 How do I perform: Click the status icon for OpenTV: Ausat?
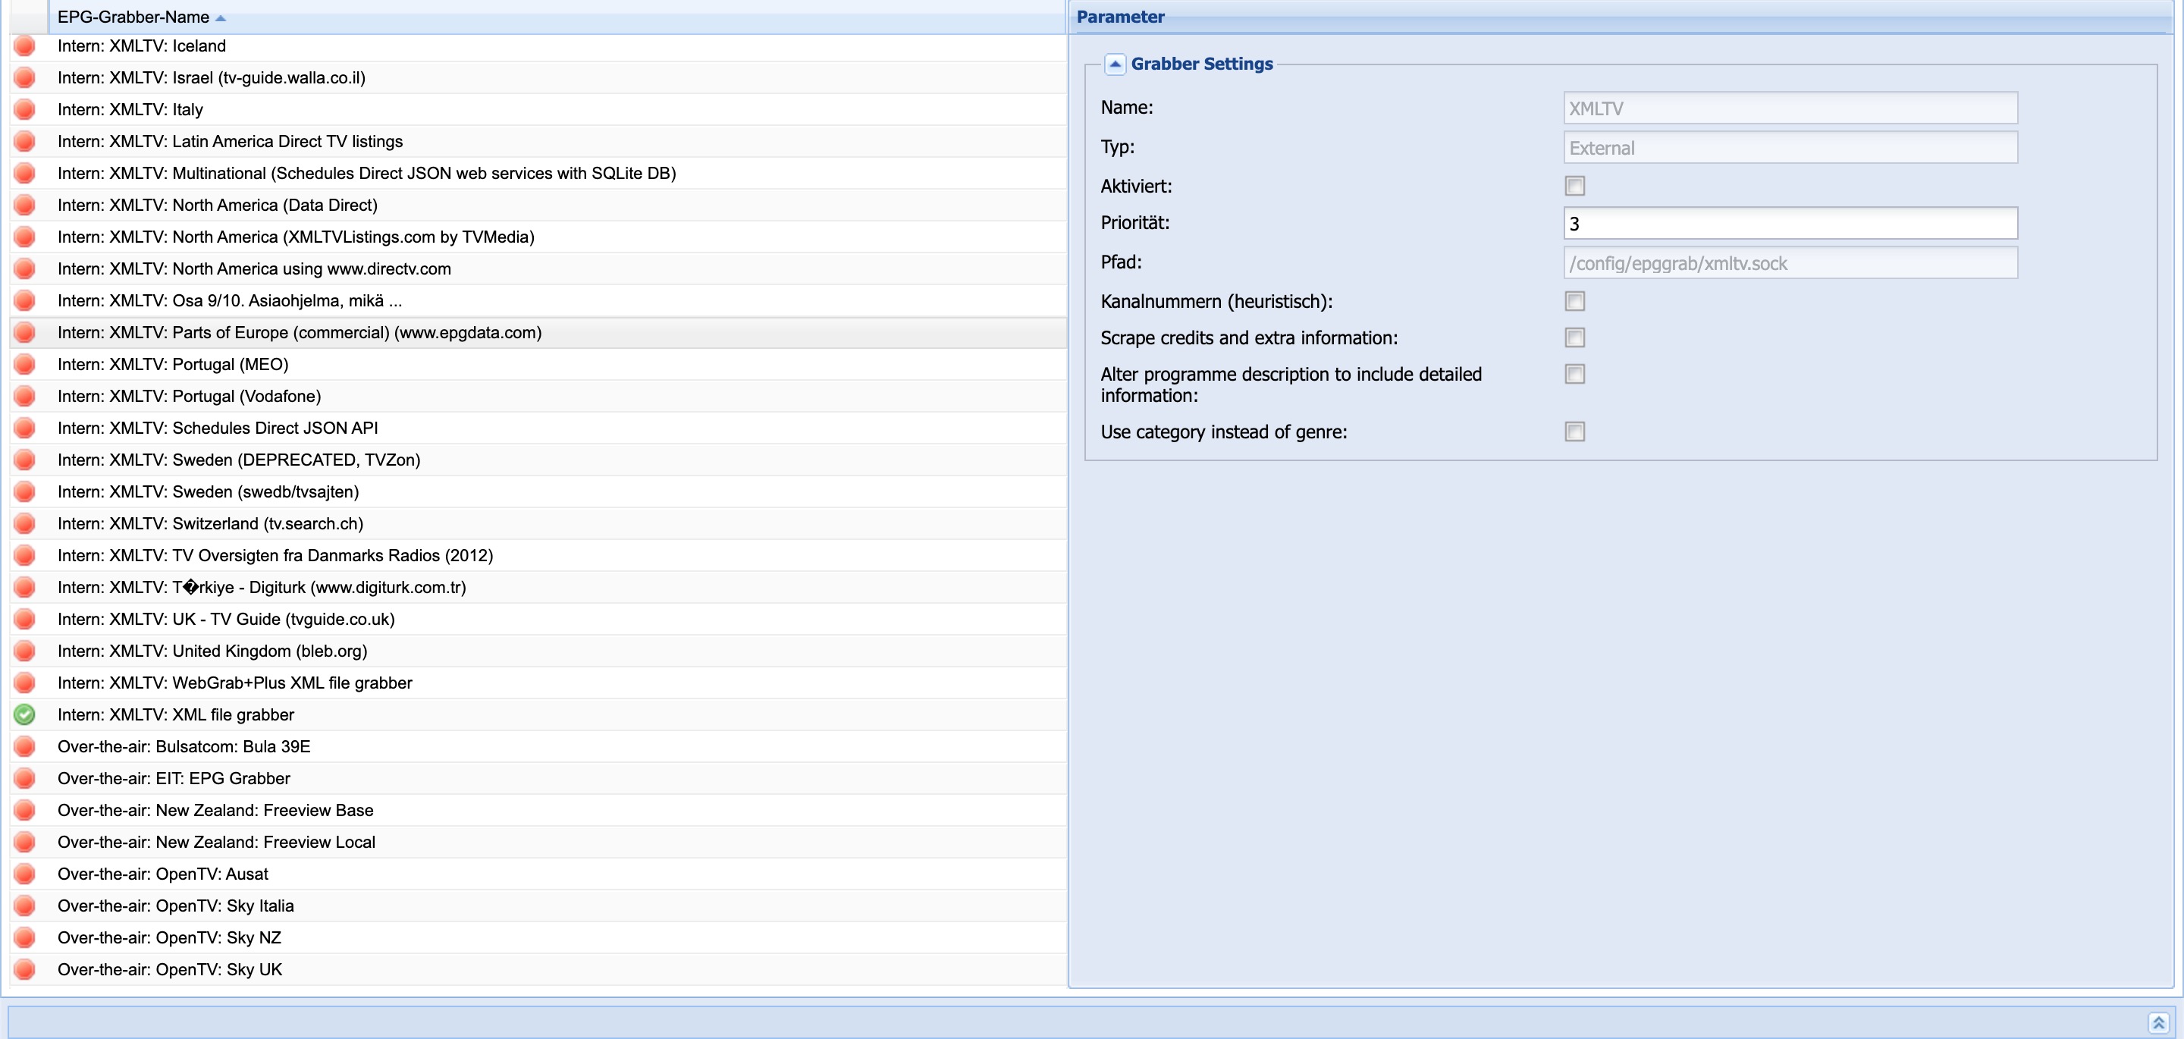pos(24,874)
